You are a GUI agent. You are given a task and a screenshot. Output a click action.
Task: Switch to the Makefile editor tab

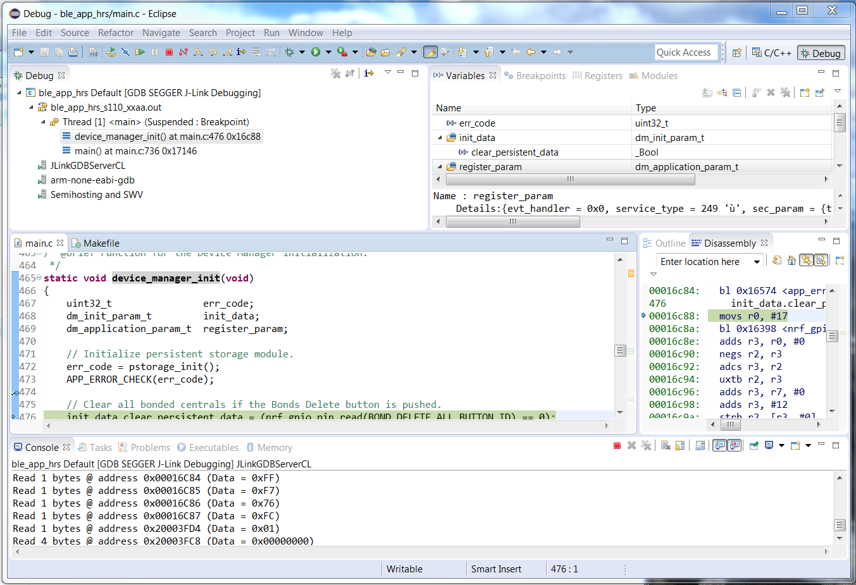96,243
